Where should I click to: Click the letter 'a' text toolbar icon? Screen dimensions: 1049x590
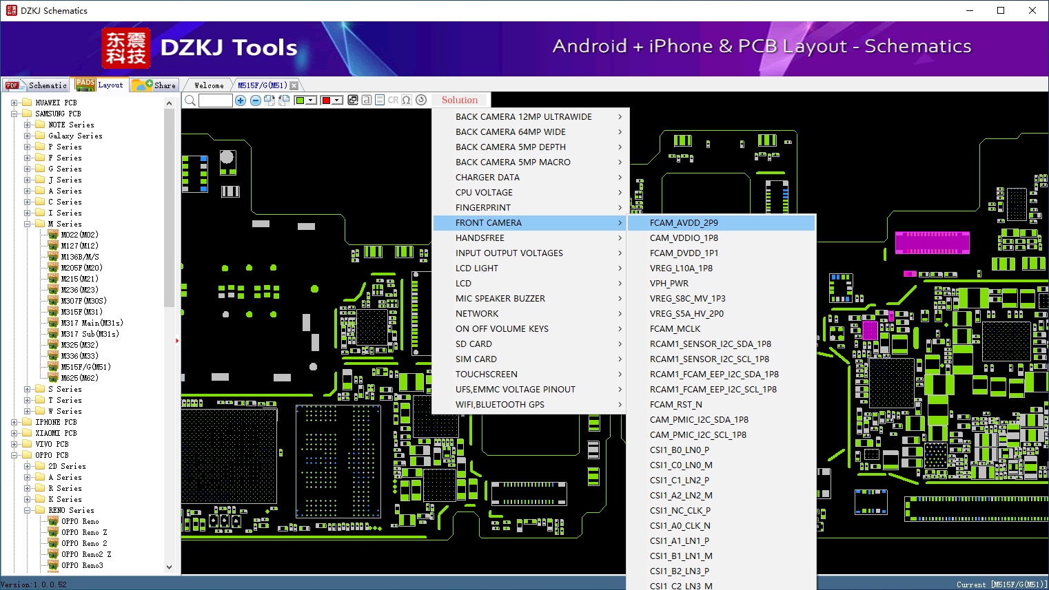[367, 100]
